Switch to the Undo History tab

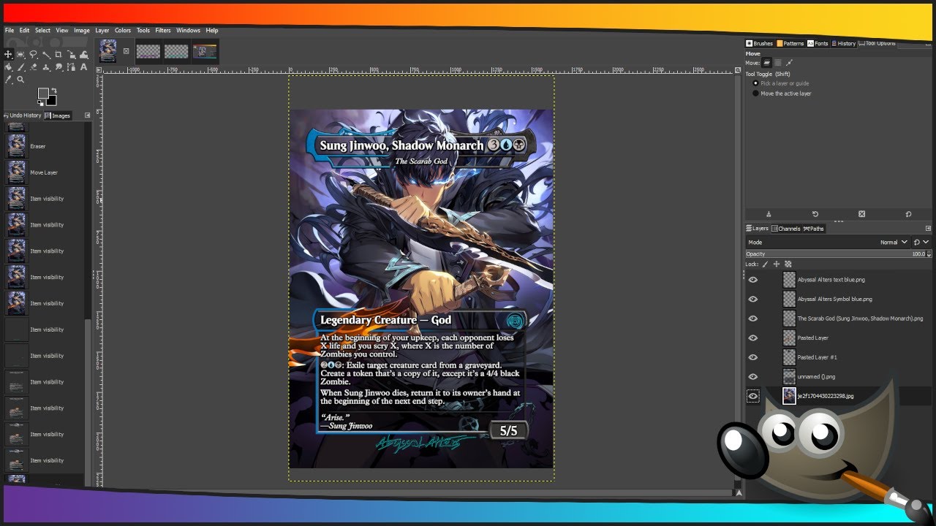23,115
